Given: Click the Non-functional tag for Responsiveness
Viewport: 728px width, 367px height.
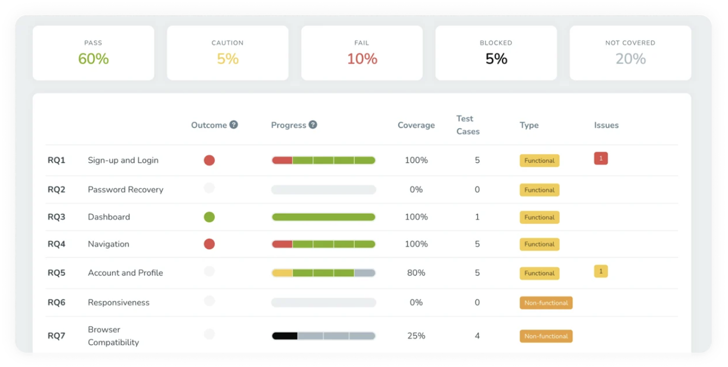Looking at the screenshot, I should click(546, 303).
